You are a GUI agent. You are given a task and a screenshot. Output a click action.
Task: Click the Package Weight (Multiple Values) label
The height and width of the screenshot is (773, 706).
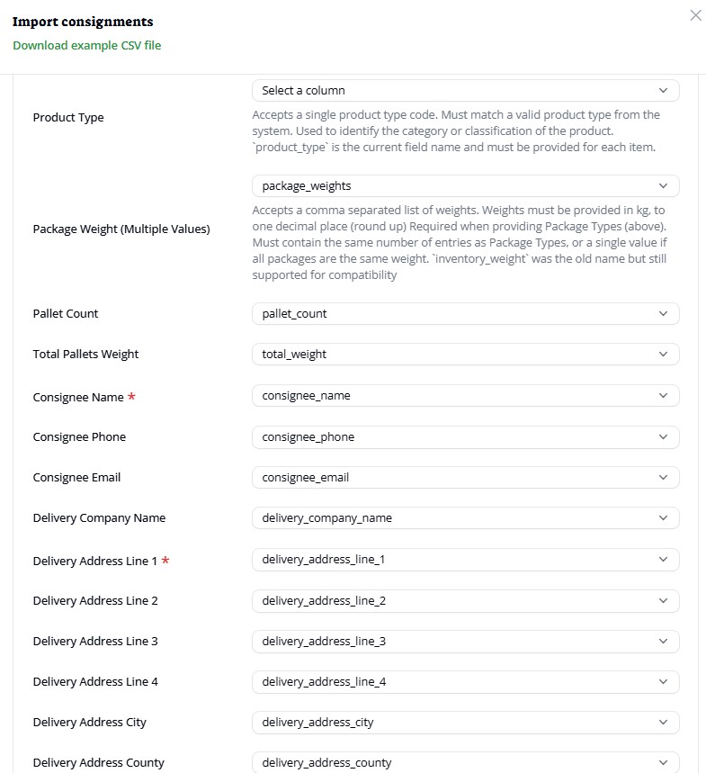pos(121,229)
